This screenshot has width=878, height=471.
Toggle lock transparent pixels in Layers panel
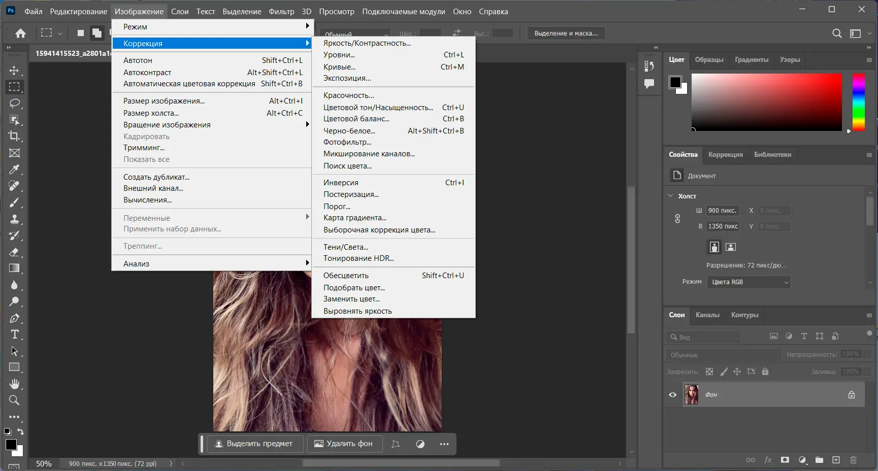click(710, 372)
